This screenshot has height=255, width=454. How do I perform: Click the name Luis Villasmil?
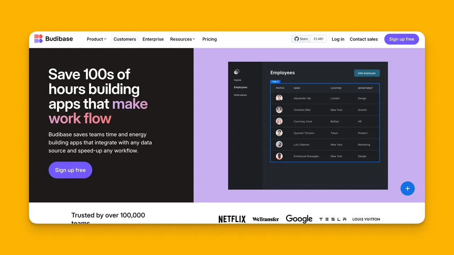(x=301, y=144)
